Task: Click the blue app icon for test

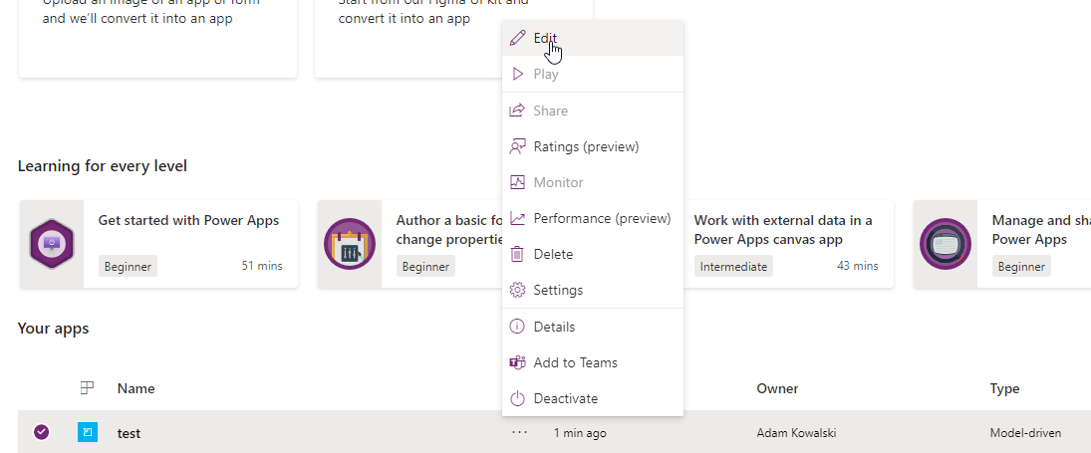Action: point(88,432)
